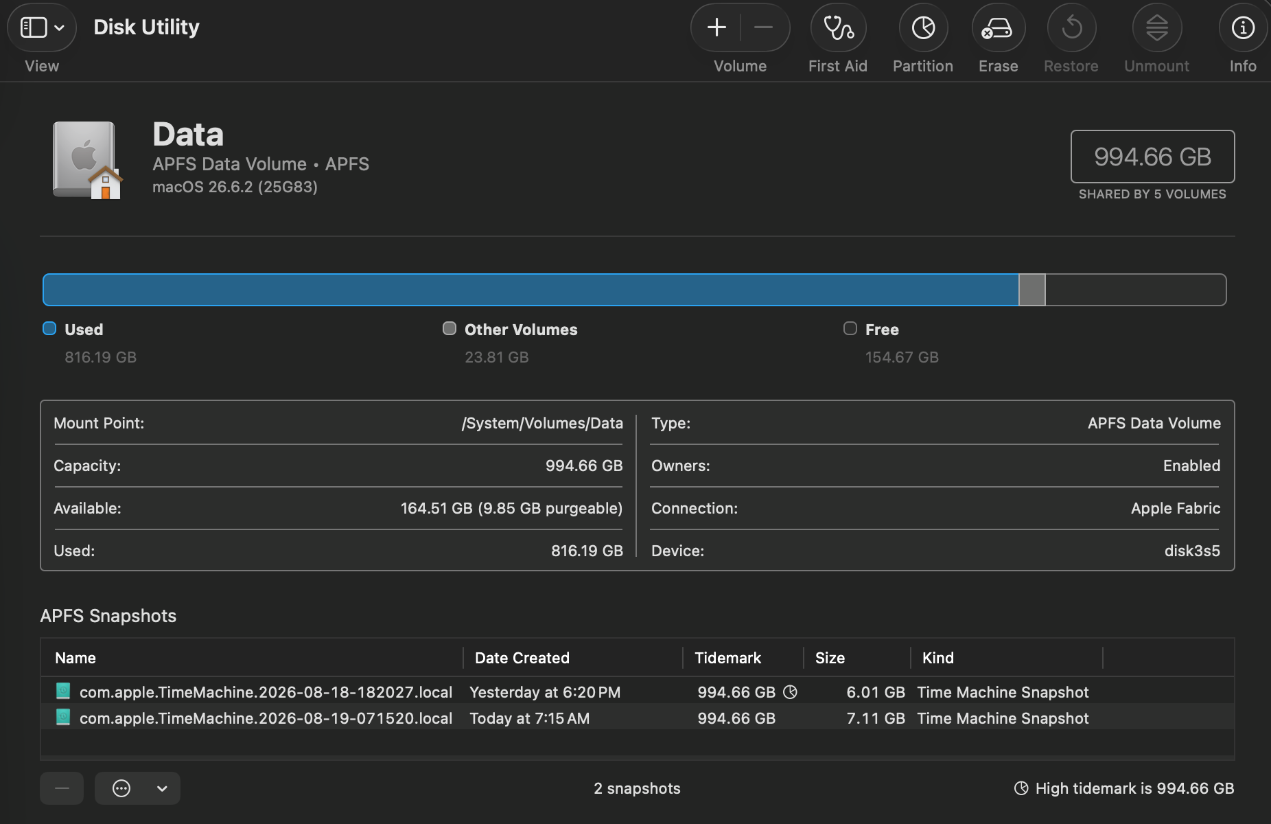This screenshot has height=824, width=1271.
Task: Expand the View options chevron
Action: coord(60,28)
